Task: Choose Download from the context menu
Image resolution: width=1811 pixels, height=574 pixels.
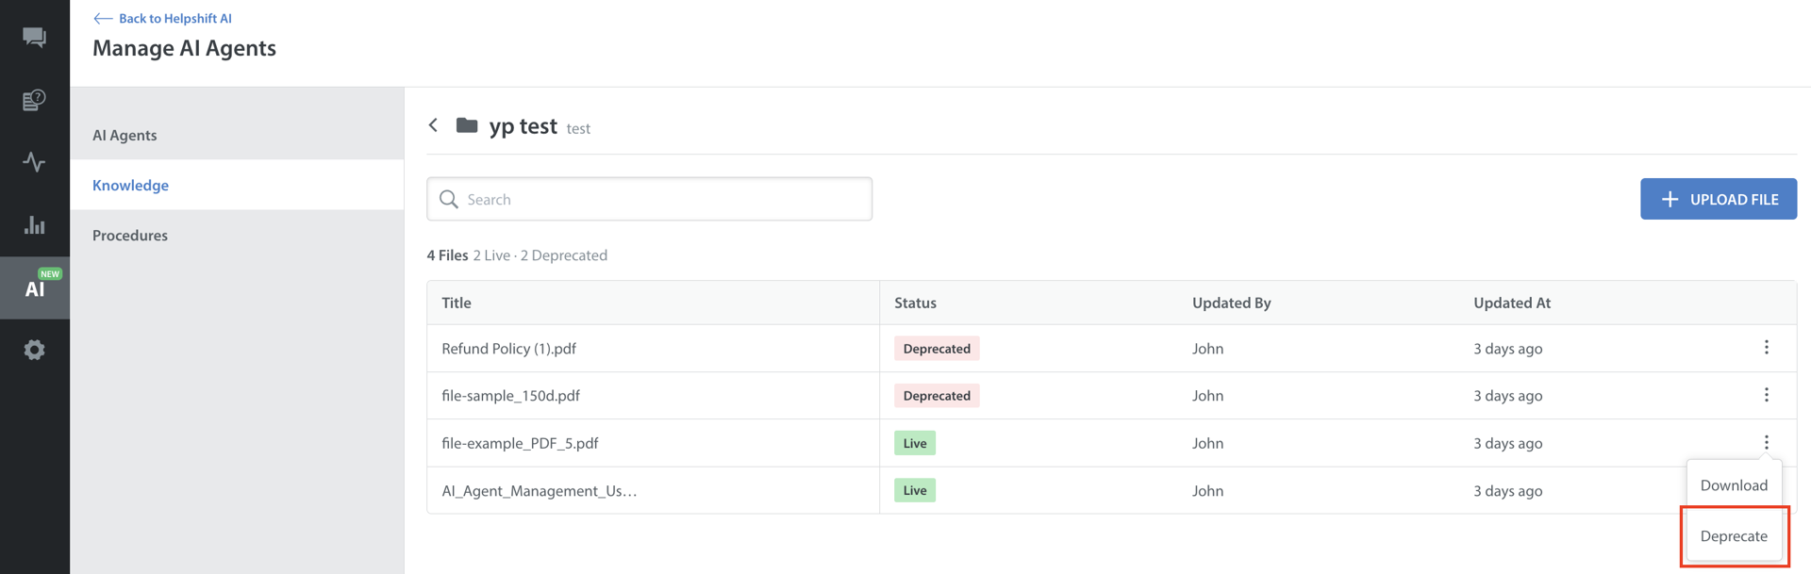Action: pyautogui.click(x=1733, y=485)
